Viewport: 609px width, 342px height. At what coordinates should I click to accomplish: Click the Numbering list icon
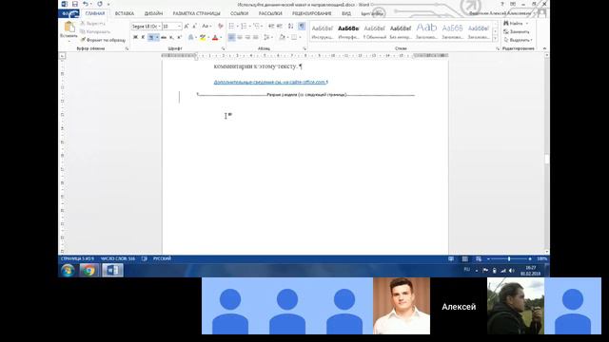244,26
